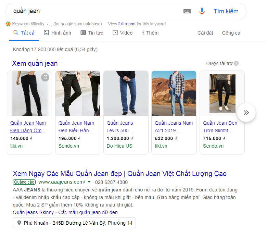266x237 pixels.
Task: Open the Quần jeans Skinny sitelink
Action: coord(33,212)
